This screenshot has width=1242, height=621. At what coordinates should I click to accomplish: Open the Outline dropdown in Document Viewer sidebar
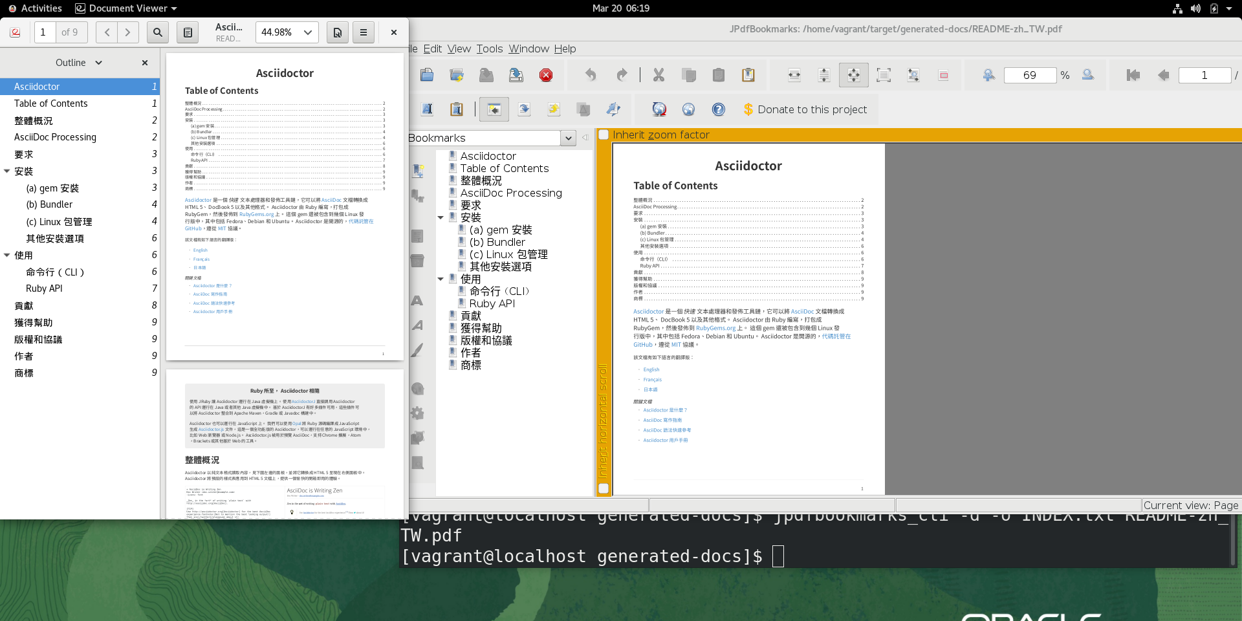[79, 63]
